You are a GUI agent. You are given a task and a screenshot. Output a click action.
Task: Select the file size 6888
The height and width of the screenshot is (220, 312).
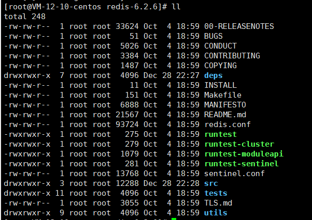130,105
